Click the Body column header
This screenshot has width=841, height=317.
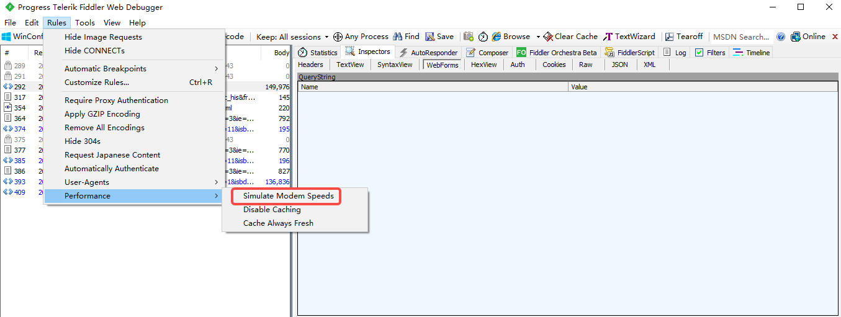pyautogui.click(x=282, y=53)
